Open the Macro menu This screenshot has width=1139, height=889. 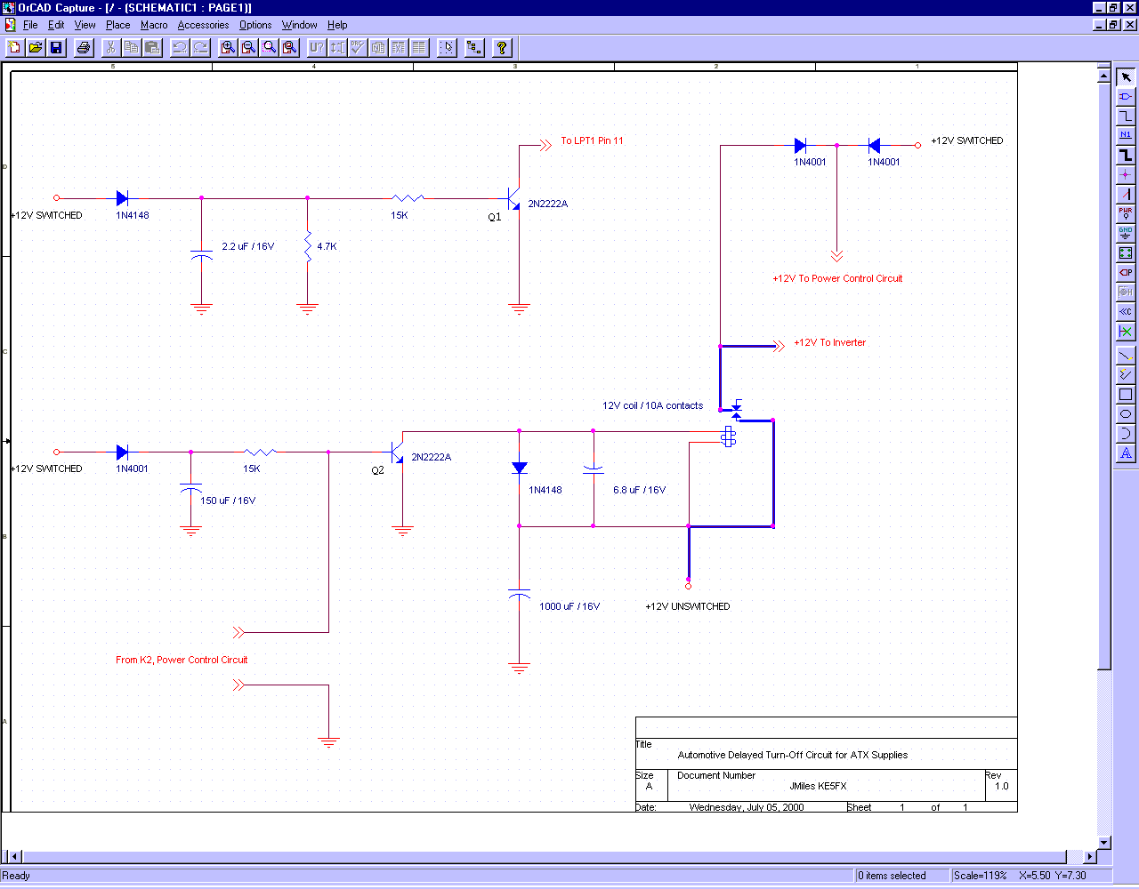click(154, 25)
